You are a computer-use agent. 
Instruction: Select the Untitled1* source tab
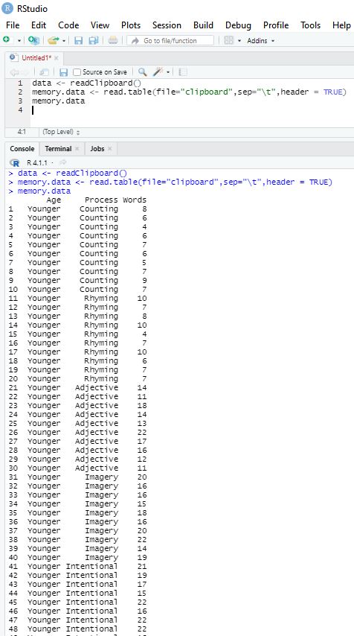35,57
